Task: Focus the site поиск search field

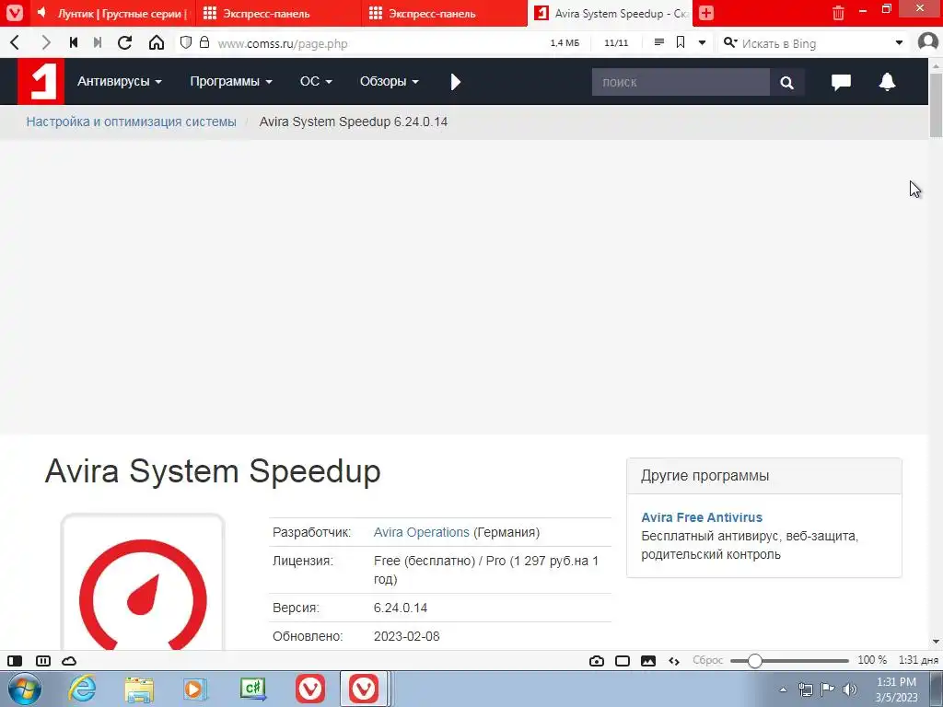Action: pos(681,82)
